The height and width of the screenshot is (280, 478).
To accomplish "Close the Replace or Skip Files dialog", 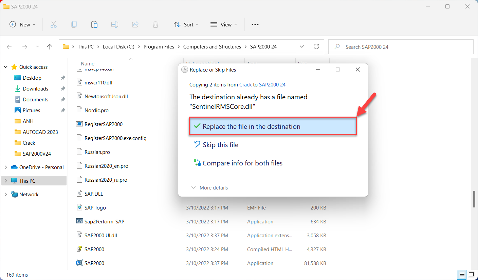I will click(357, 69).
